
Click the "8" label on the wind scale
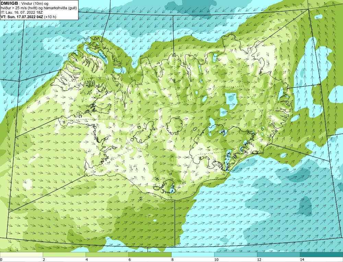173,260
